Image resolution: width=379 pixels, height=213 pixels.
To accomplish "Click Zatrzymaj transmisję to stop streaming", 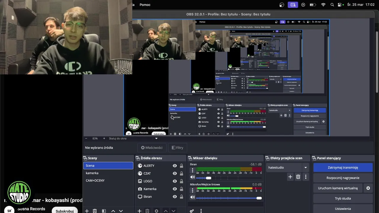I will point(343,167).
